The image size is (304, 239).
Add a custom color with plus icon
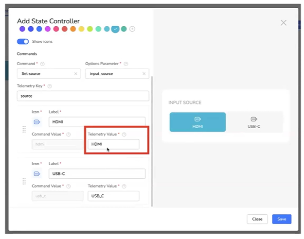pos(132,29)
